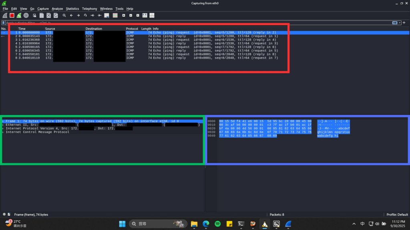Image resolution: width=410 pixels, height=230 pixels.
Task: Select packet 5 echo request seq=7/1792
Action: [205, 47]
